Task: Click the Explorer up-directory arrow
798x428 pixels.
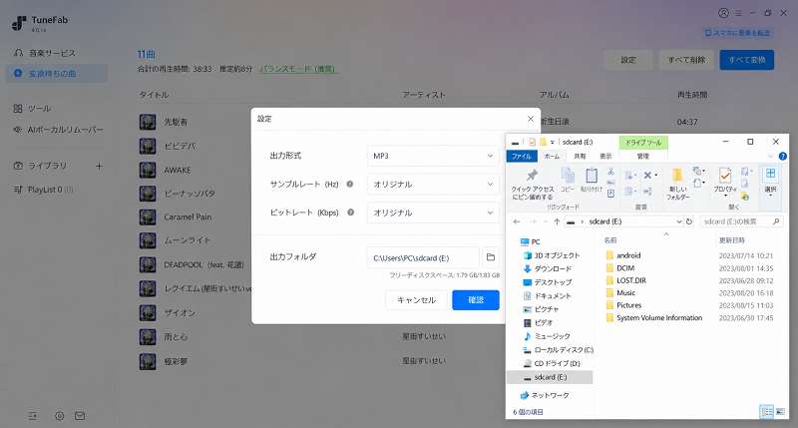Action: (557, 221)
